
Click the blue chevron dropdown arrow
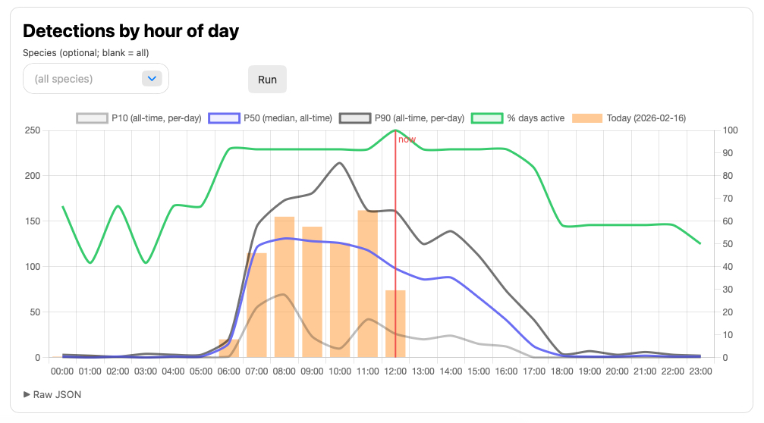152,78
